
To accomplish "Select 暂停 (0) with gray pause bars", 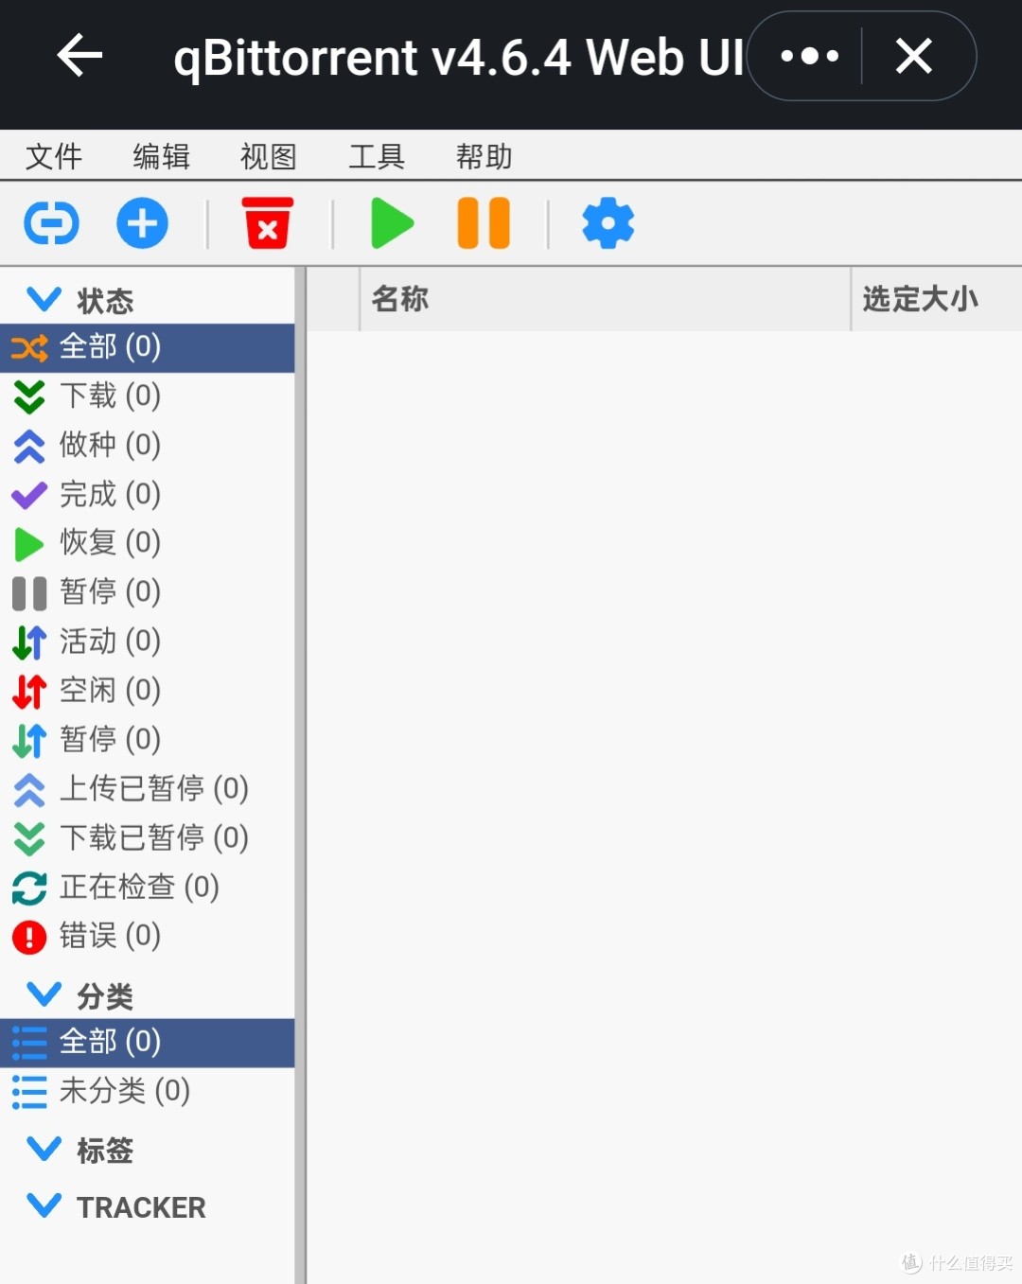I will (x=148, y=593).
